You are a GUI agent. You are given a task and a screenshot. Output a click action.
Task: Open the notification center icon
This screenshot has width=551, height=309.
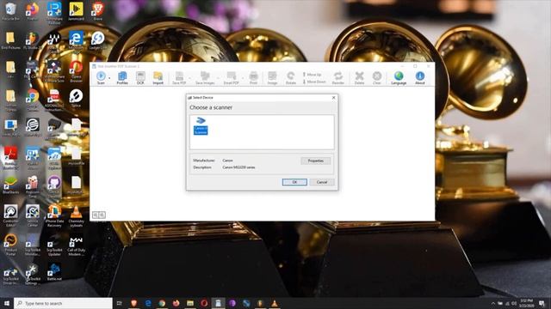pos(542,303)
